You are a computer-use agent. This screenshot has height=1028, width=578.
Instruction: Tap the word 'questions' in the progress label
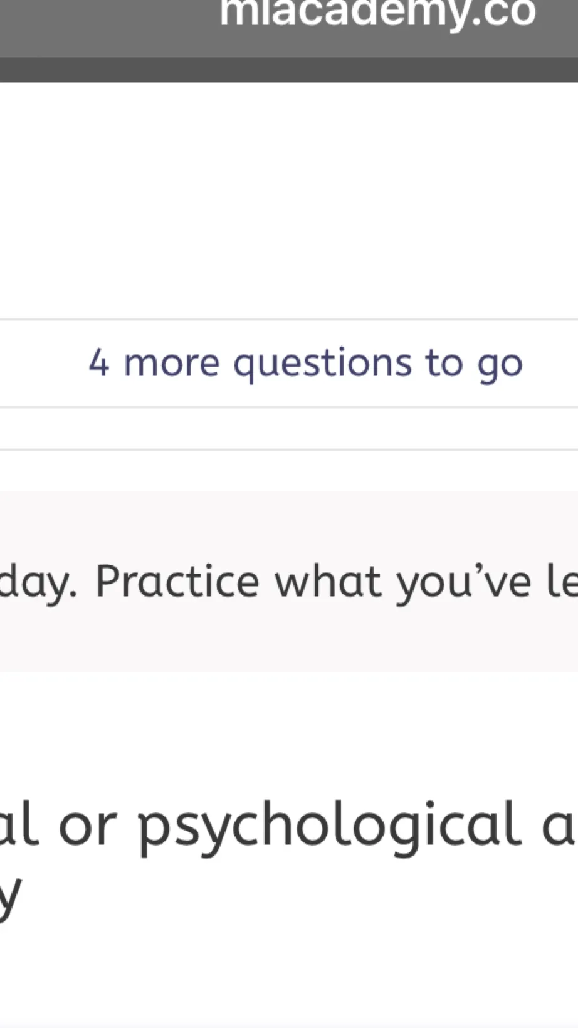[322, 364]
